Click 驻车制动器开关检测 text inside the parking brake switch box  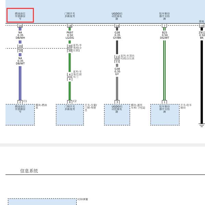point(165,109)
